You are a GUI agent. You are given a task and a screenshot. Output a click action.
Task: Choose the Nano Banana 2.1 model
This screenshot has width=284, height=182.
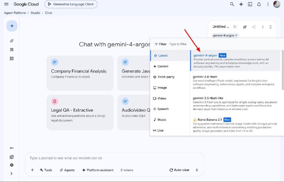[x=235, y=125]
